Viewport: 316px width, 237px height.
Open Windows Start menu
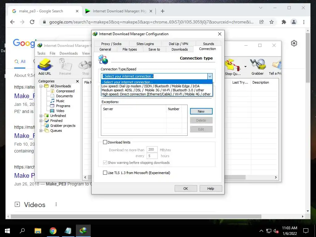(7, 231)
